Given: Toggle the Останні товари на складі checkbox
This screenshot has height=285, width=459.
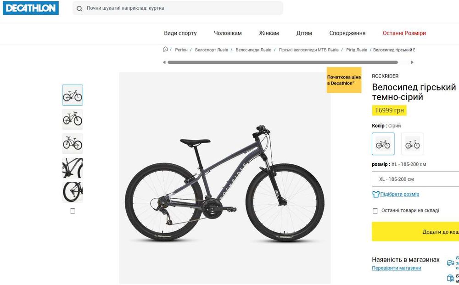Looking at the screenshot, I should coord(375,211).
